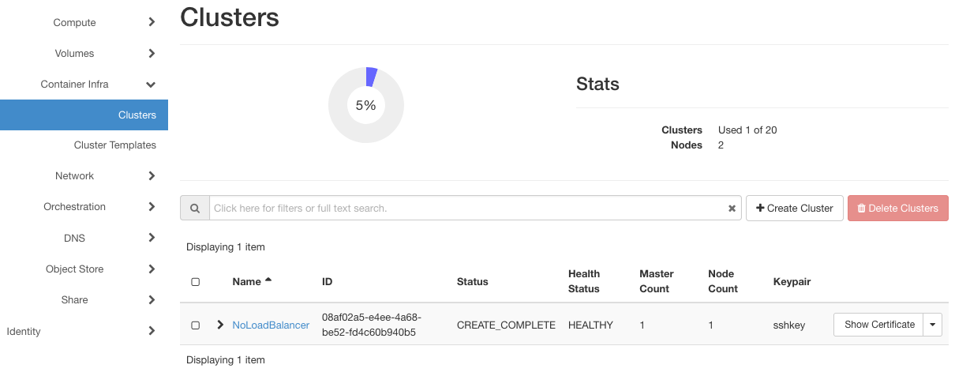Click the DNS chevron icon
The width and height of the screenshot is (955, 376).
[x=152, y=238]
